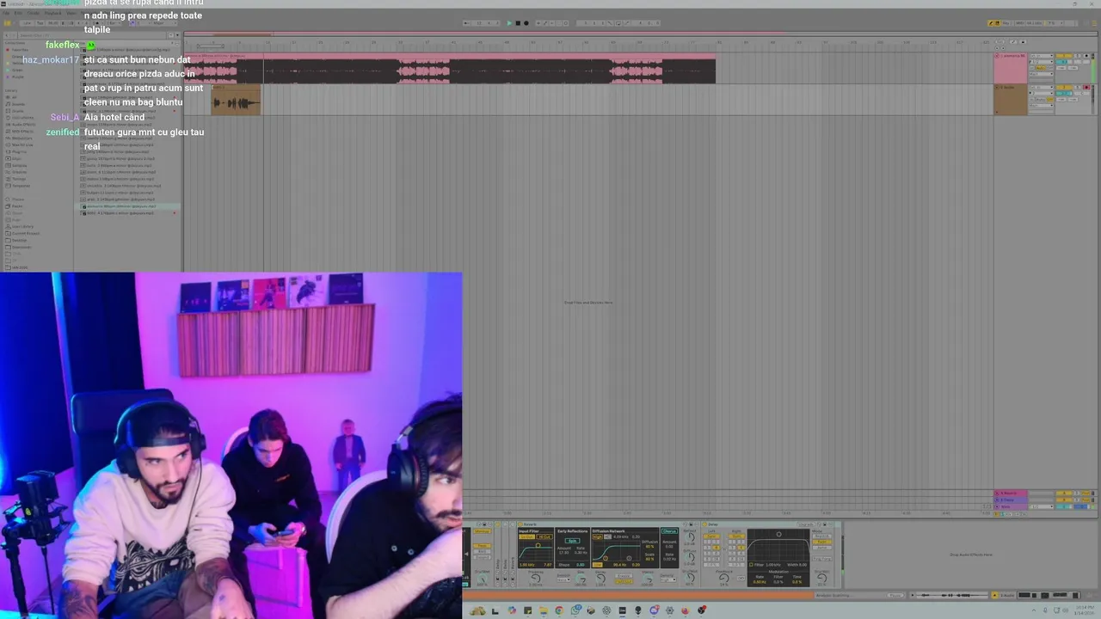Toggle the Reverb device activator
The width and height of the screenshot is (1101, 619).
(x=520, y=524)
